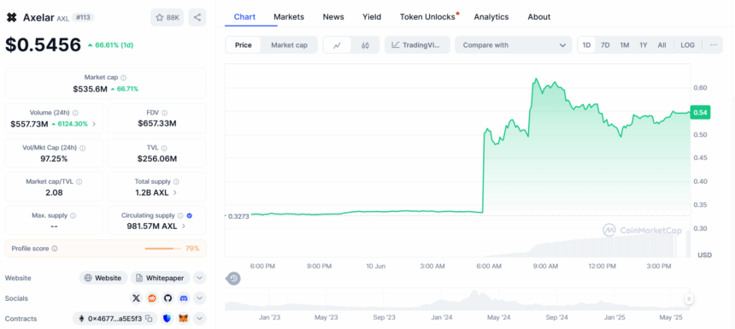Copy the contract address icon
Viewport: 735px width, 329px height.
[149, 319]
